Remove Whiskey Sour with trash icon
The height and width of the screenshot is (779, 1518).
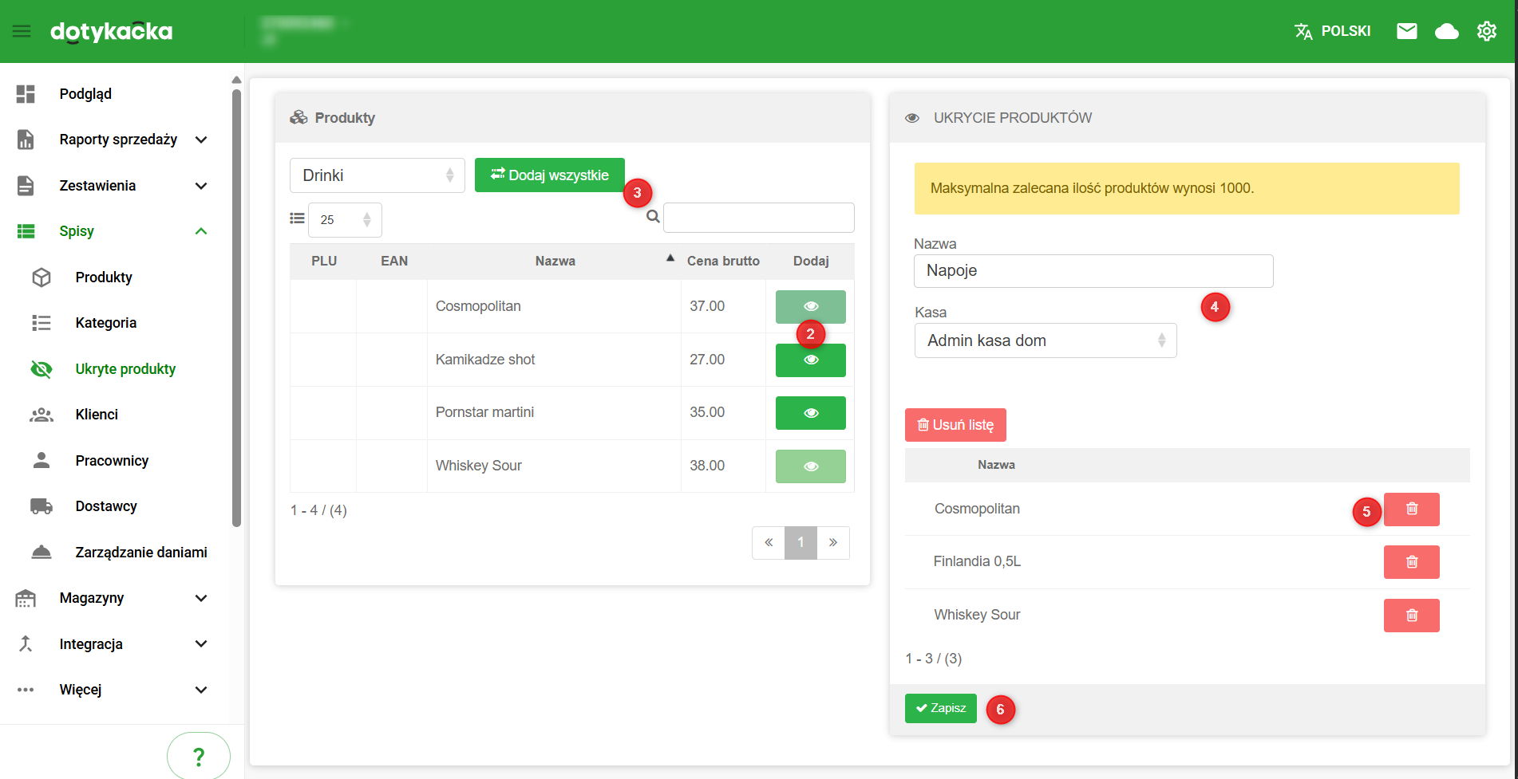tap(1411, 616)
